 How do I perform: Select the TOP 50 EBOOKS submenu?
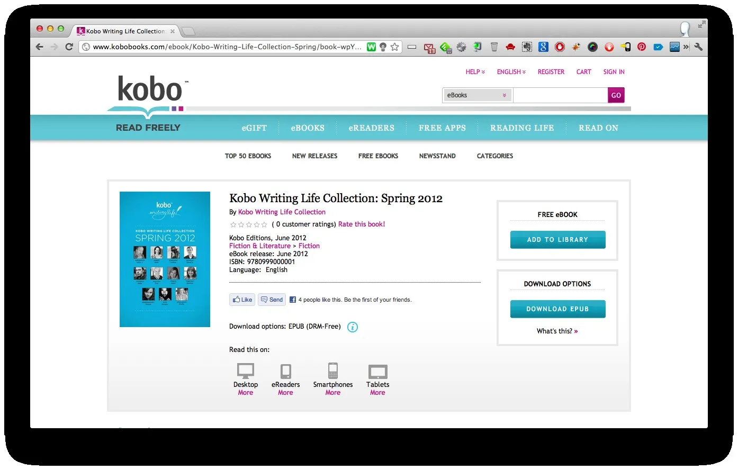[248, 156]
